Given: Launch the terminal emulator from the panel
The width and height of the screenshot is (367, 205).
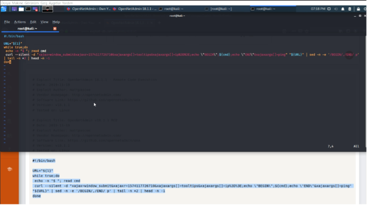Looking at the screenshot, I should [28, 9].
